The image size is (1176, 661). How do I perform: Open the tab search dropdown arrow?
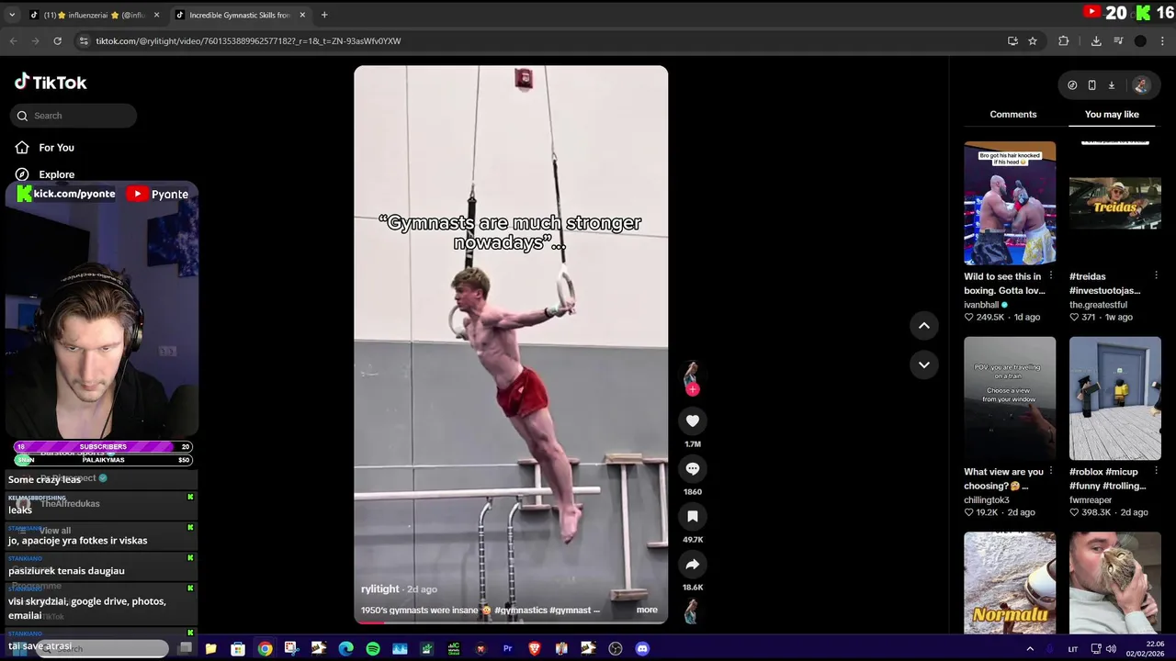click(x=12, y=15)
